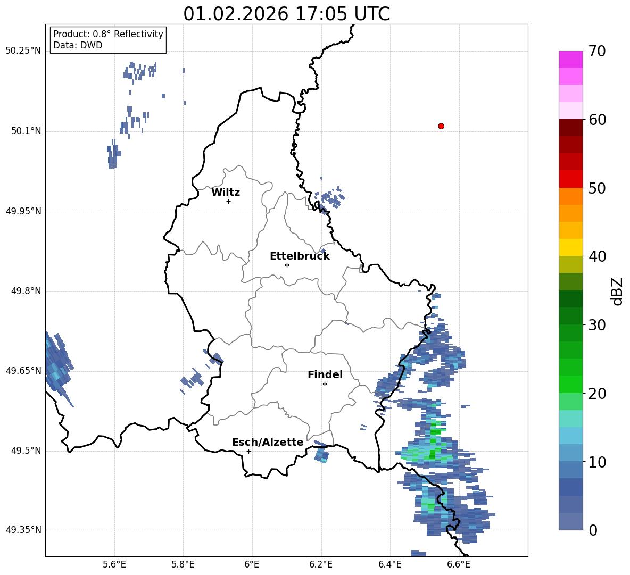Click the bright green colorbar segment above 20
The image size is (630, 575).
click(570, 384)
